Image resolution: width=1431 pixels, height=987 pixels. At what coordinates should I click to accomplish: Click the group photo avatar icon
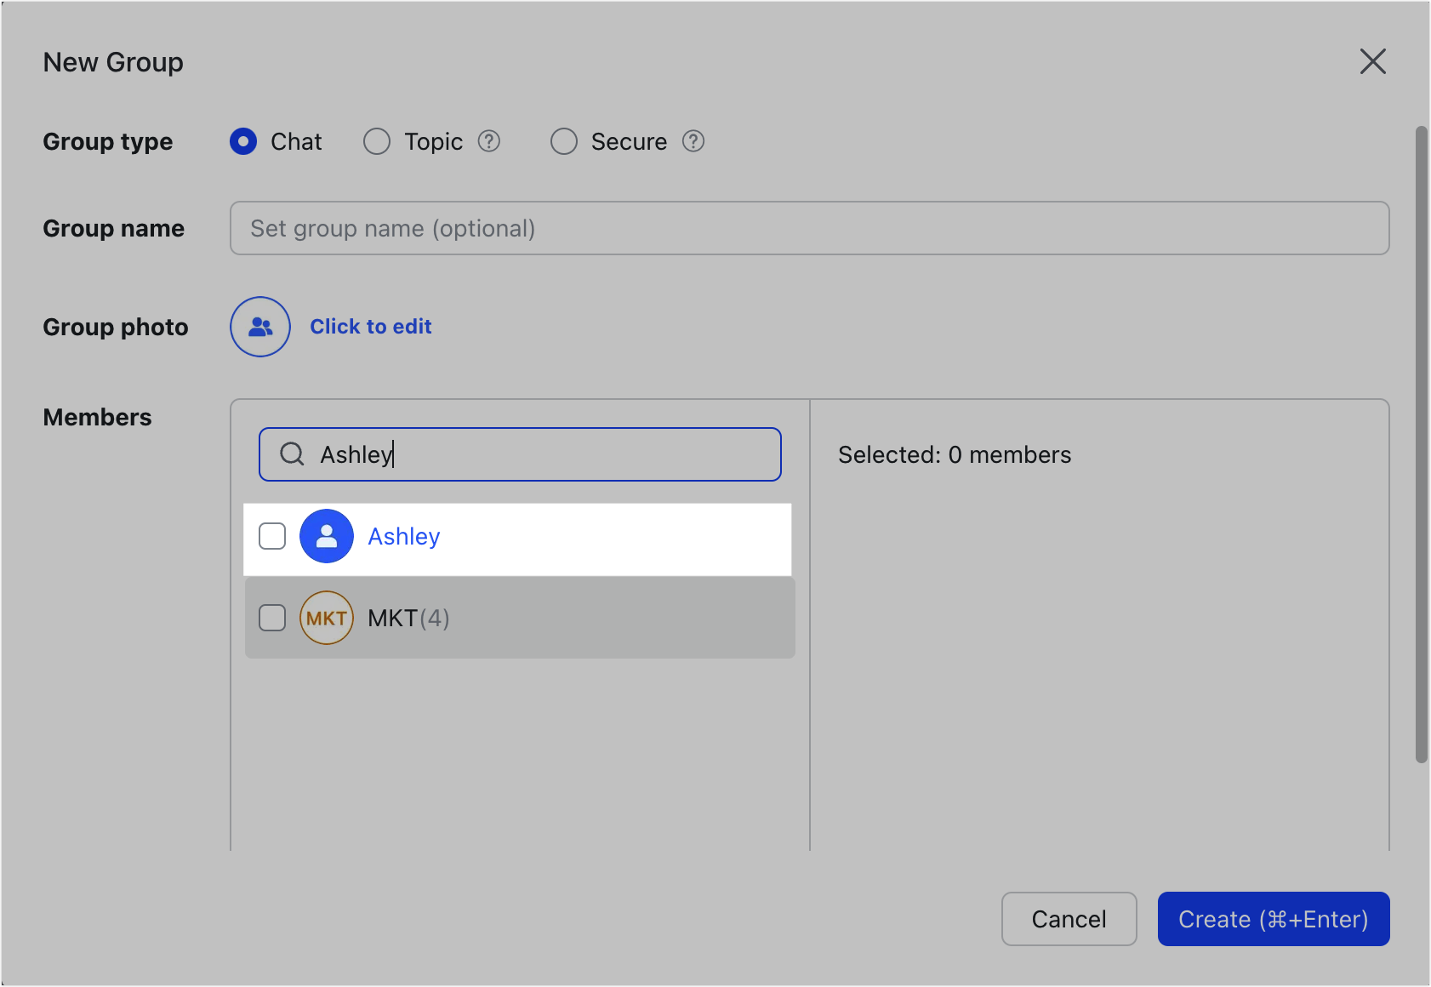(259, 327)
